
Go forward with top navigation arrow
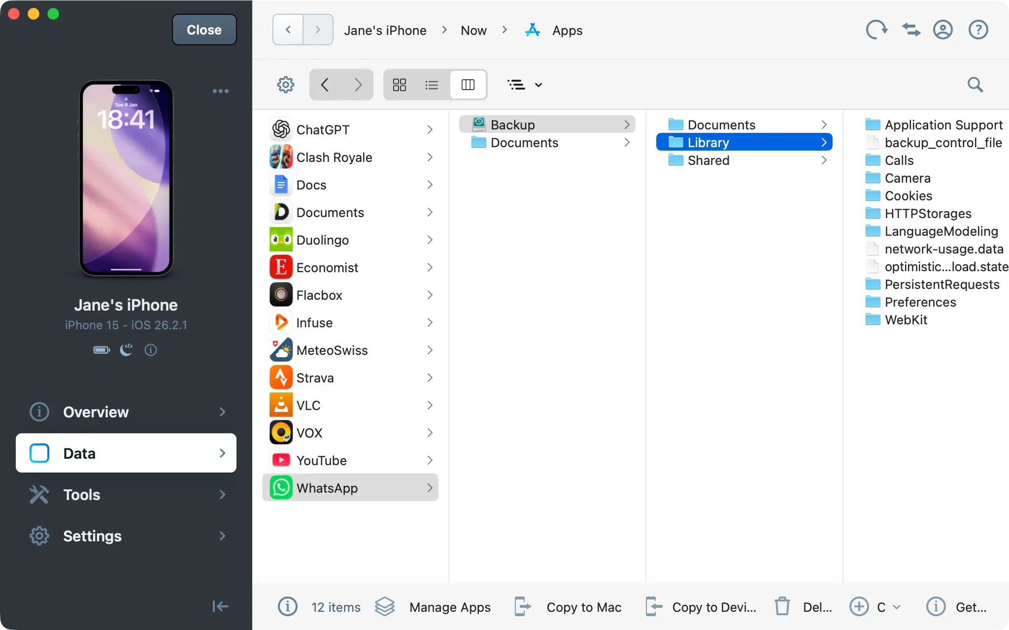(x=318, y=30)
